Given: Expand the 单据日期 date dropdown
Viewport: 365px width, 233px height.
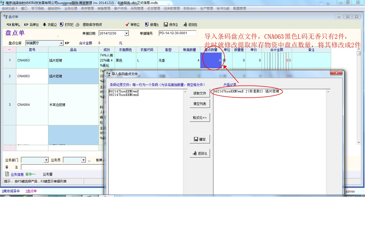Looking at the screenshot, I should coord(126,33).
